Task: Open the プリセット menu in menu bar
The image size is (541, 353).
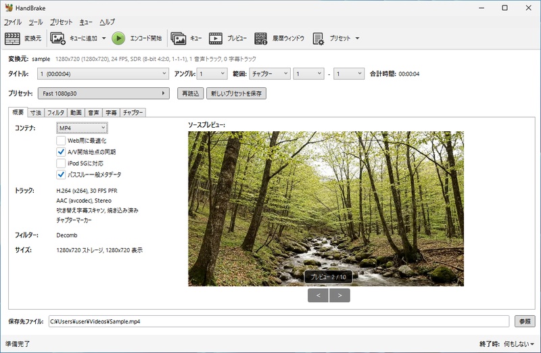Action: 61,22
